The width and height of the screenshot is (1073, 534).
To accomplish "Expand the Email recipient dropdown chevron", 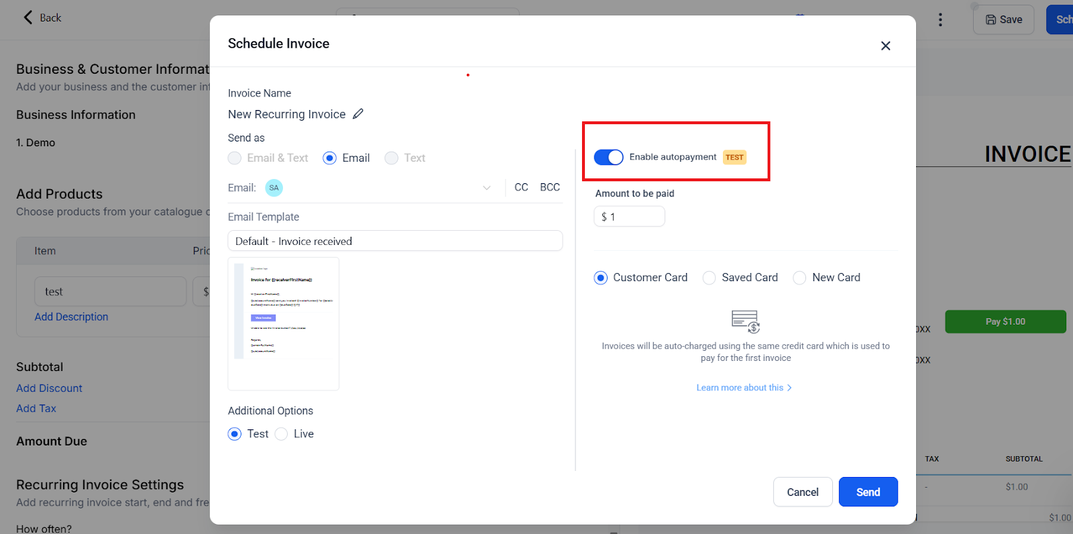I will (487, 188).
